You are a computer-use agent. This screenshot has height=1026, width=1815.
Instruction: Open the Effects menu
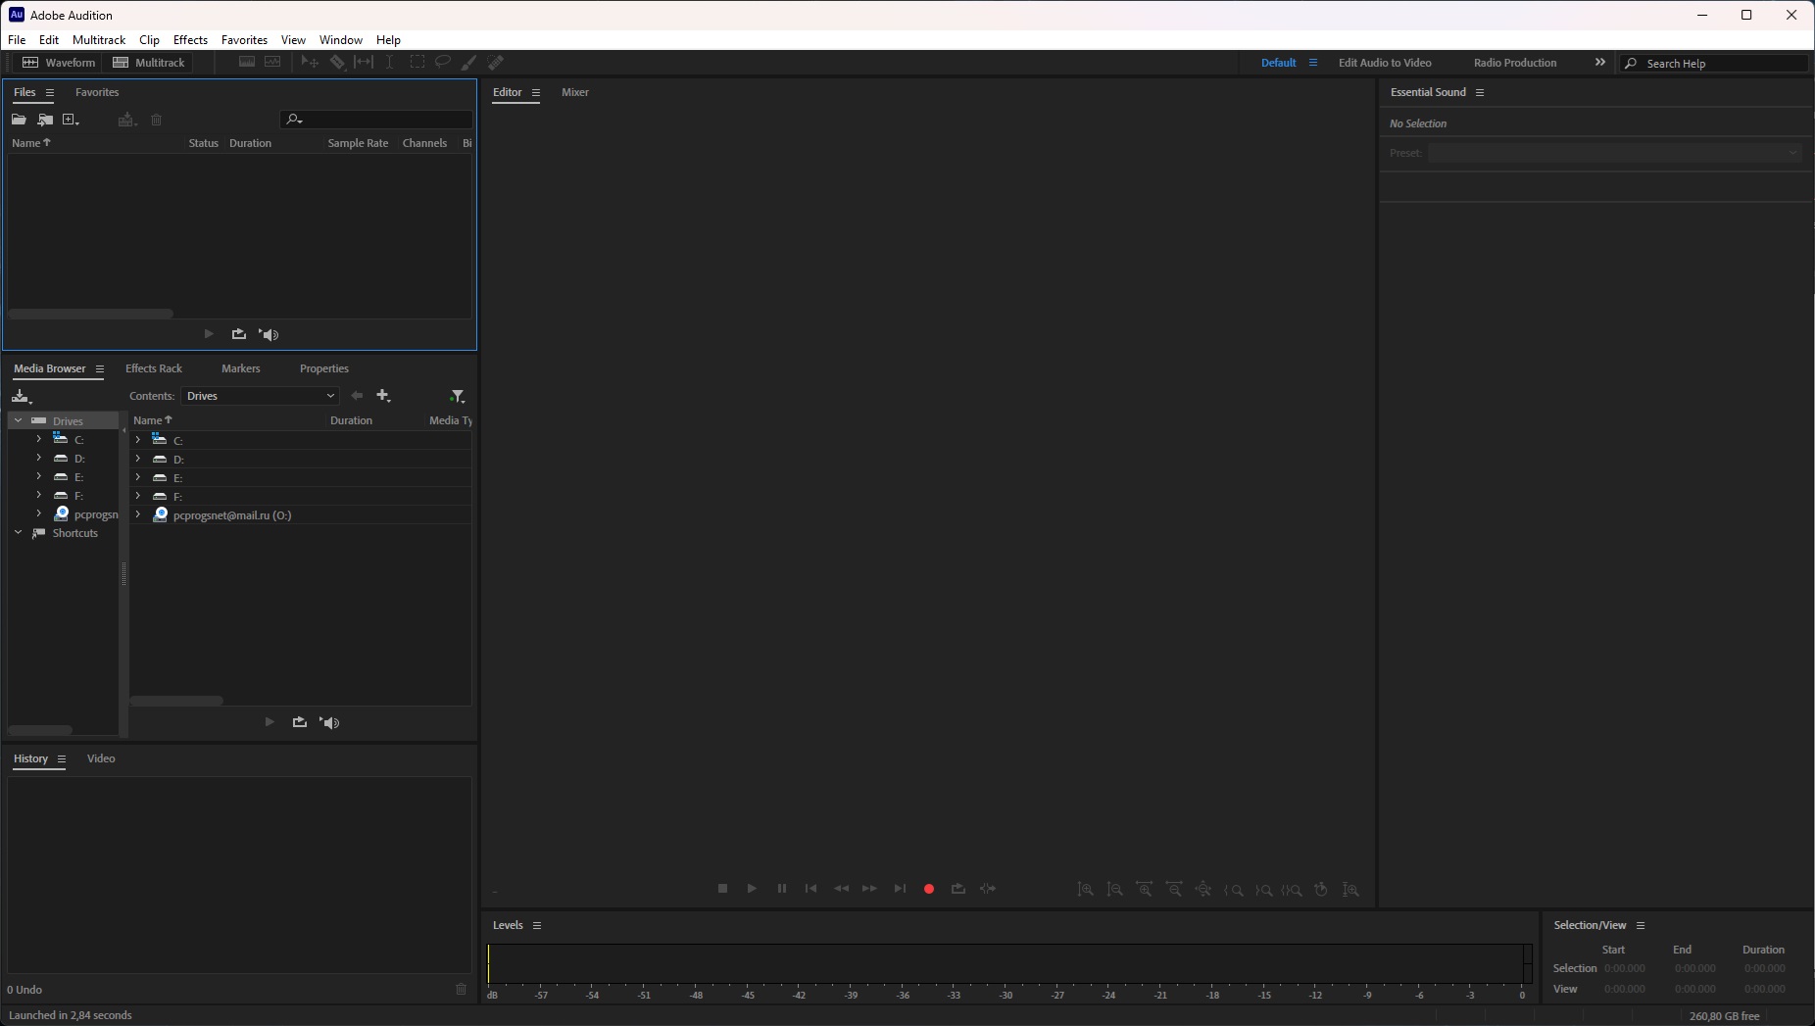[x=190, y=40]
